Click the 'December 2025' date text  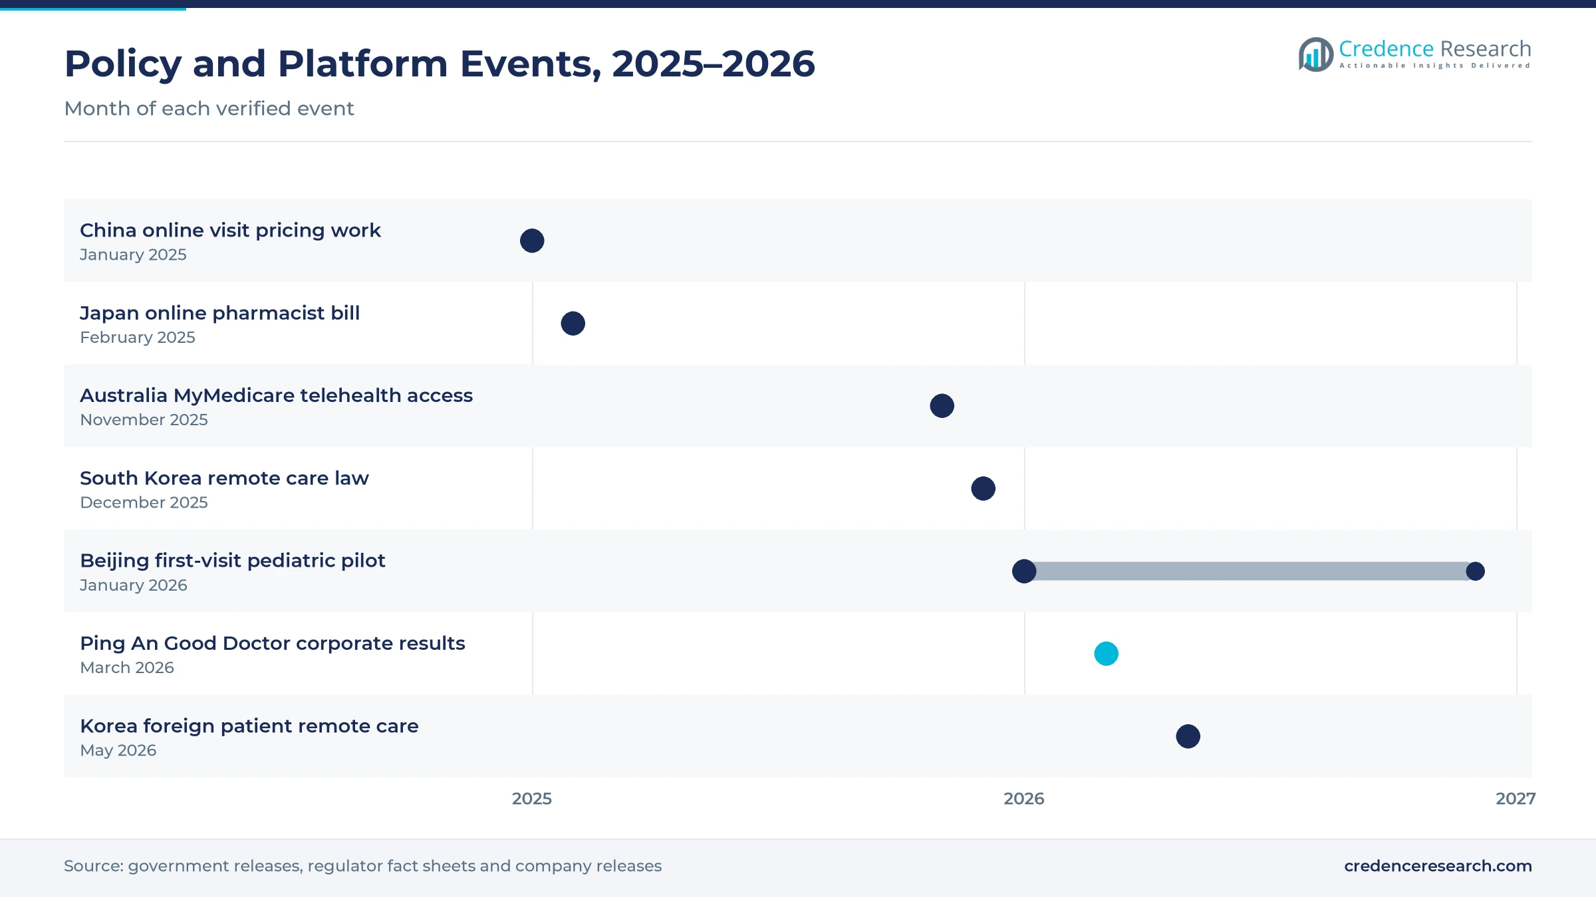(144, 502)
